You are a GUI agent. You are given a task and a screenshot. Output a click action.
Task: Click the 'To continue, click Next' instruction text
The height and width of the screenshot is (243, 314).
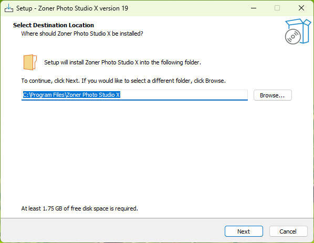123,81
